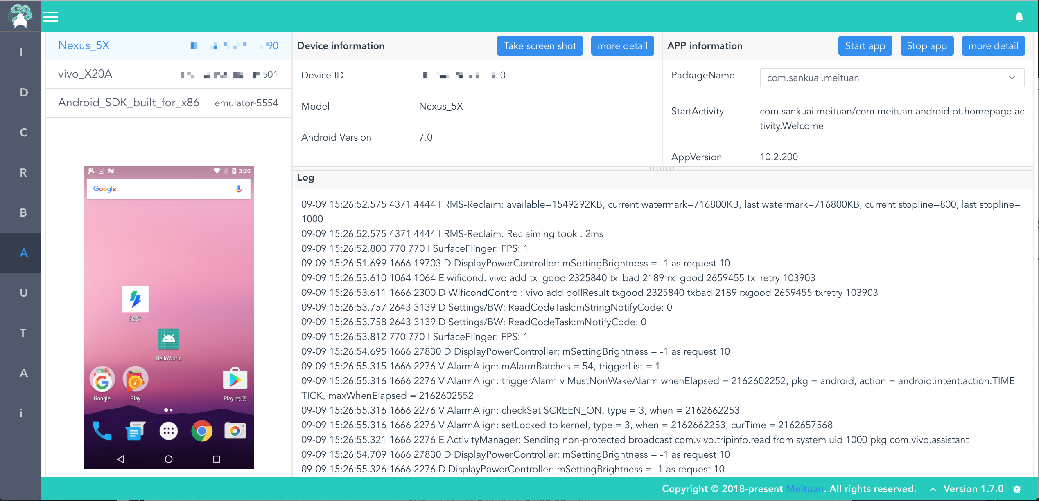Open the Meituan link in the footer

coord(804,489)
